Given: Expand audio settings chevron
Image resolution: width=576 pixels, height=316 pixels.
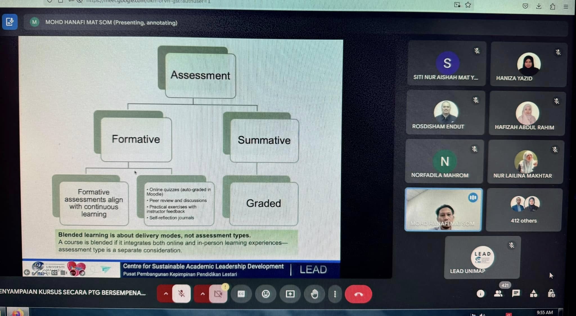Looking at the screenshot, I should [166, 294].
